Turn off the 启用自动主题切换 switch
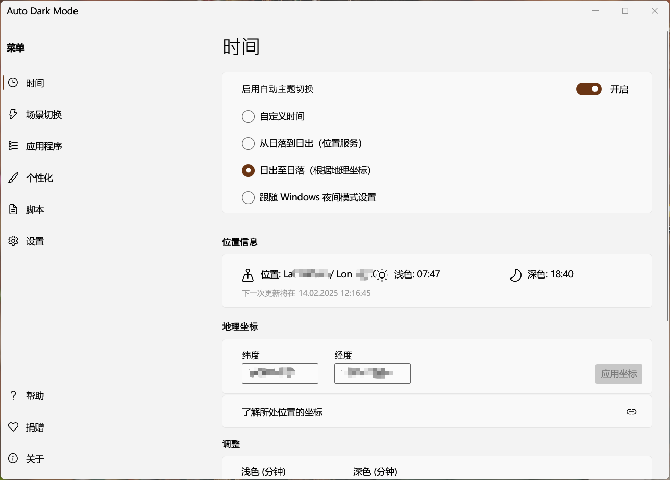670x480 pixels. 589,89
